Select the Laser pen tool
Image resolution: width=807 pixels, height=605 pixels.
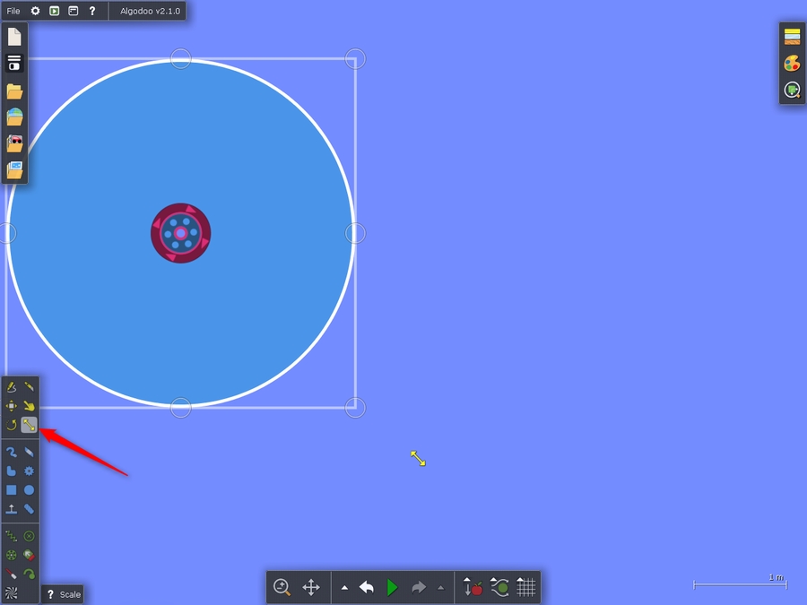coord(12,574)
